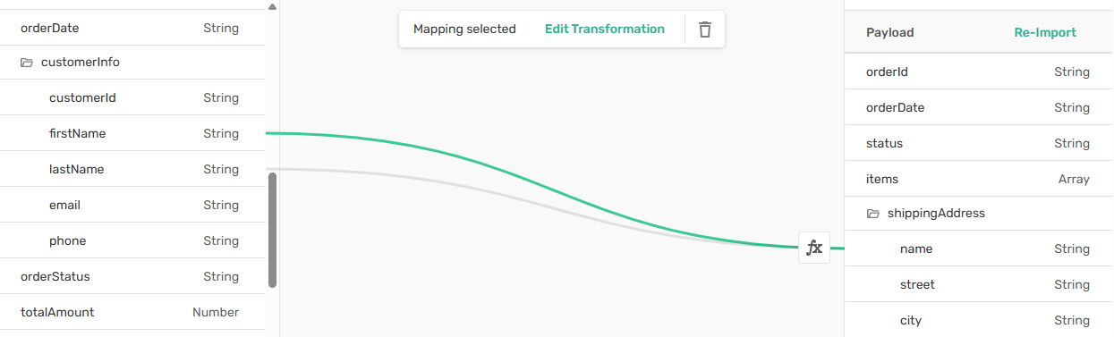Select the customerId source field
Screen dimensions: 1114x337
pos(133,97)
